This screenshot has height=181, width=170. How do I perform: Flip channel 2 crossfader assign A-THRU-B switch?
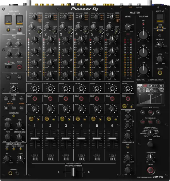(x=50, y=159)
